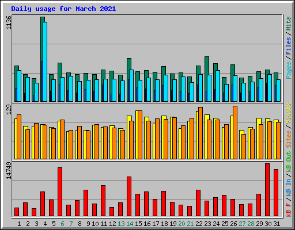The image size is (295, 230).
Task: Click the red kB bar for day 14
Action: (x=129, y=197)
